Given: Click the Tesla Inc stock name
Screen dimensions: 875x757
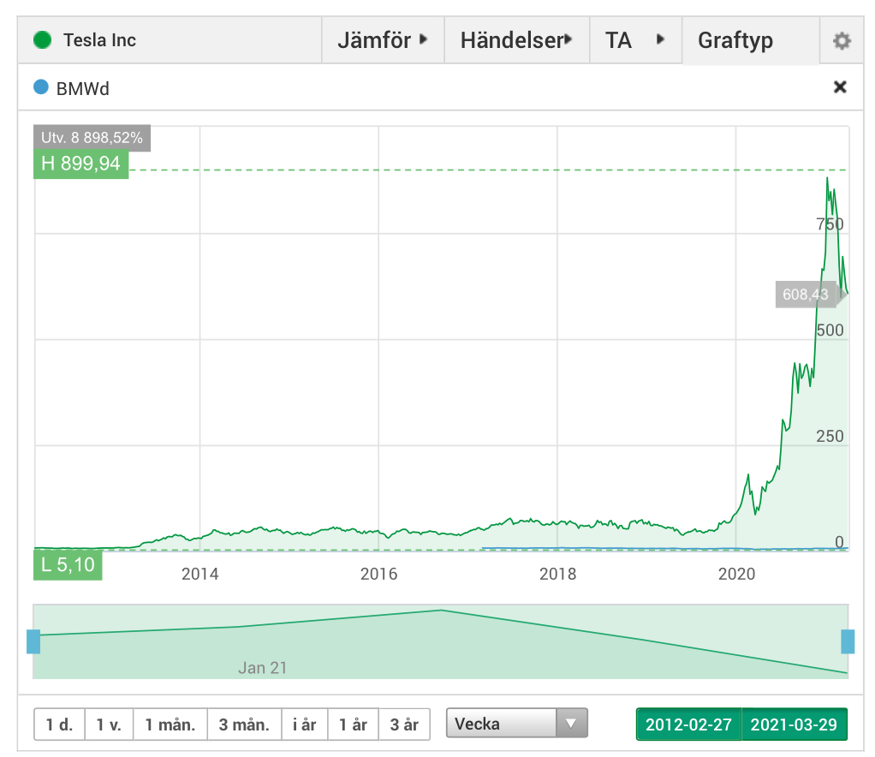Looking at the screenshot, I should 99,40.
